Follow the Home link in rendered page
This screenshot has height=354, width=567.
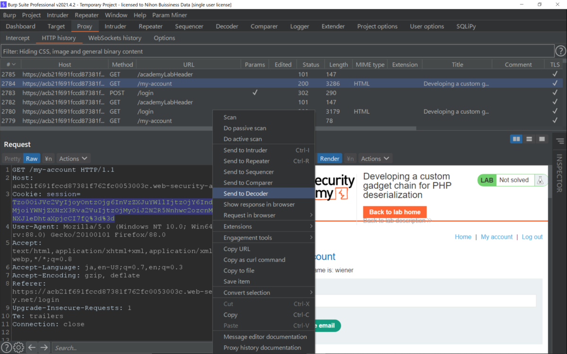[x=463, y=237]
